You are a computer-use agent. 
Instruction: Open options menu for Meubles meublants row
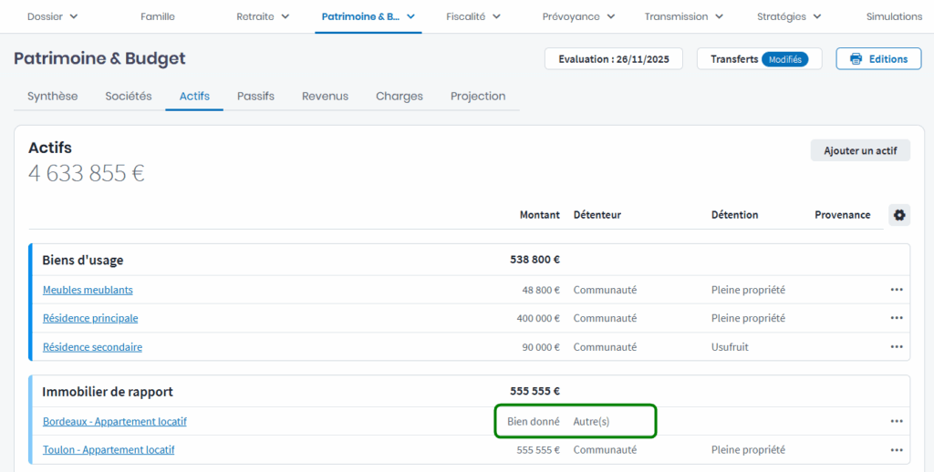pos(897,290)
